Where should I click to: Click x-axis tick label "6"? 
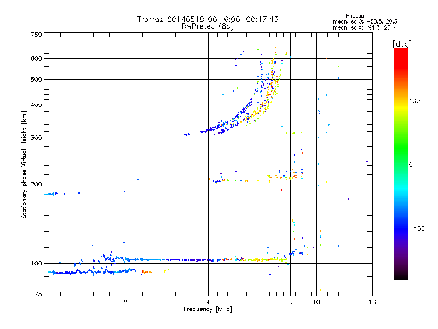(256, 302)
